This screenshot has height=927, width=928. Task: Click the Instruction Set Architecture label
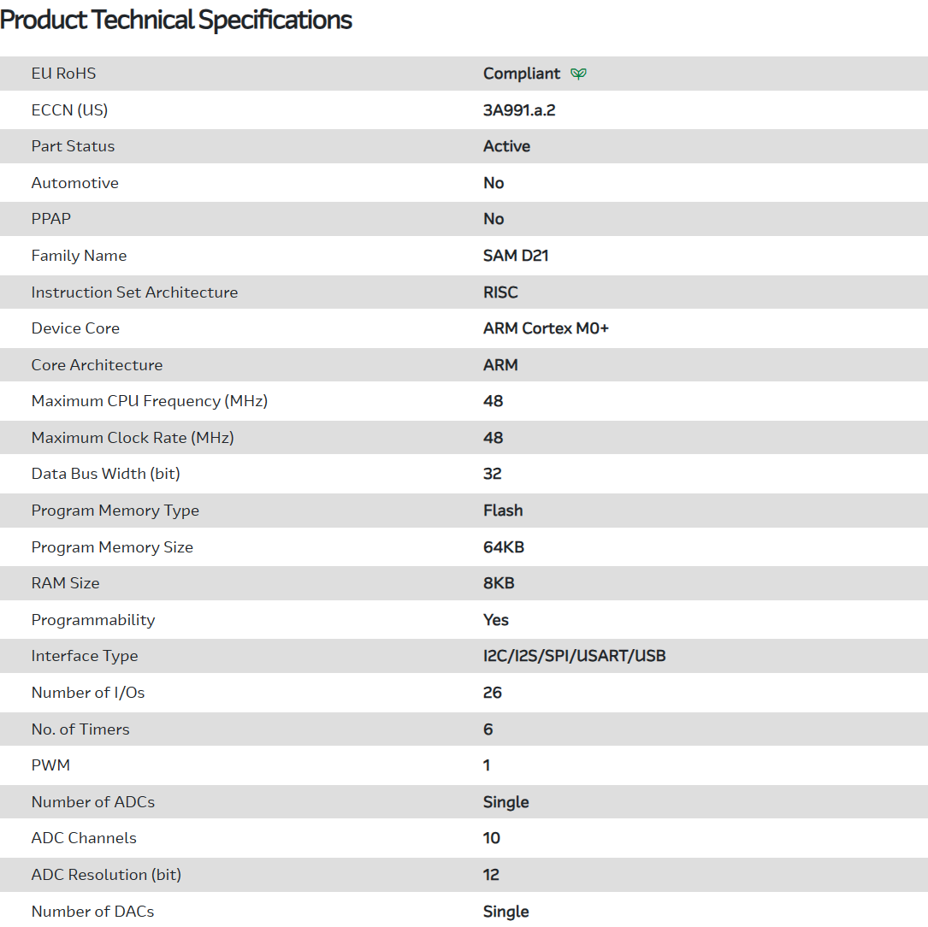click(134, 292)
